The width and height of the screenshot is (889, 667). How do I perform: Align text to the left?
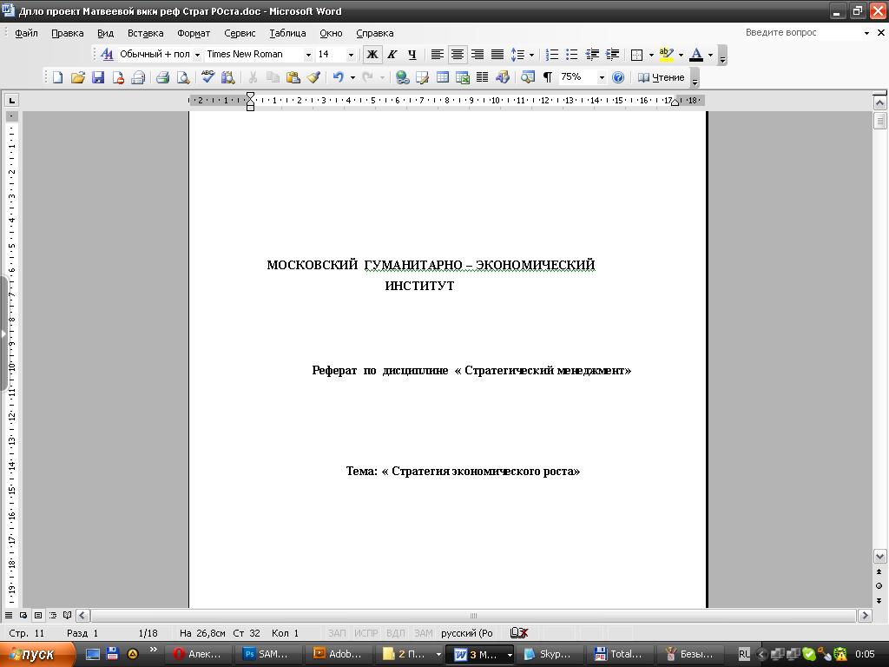[438, 55]
